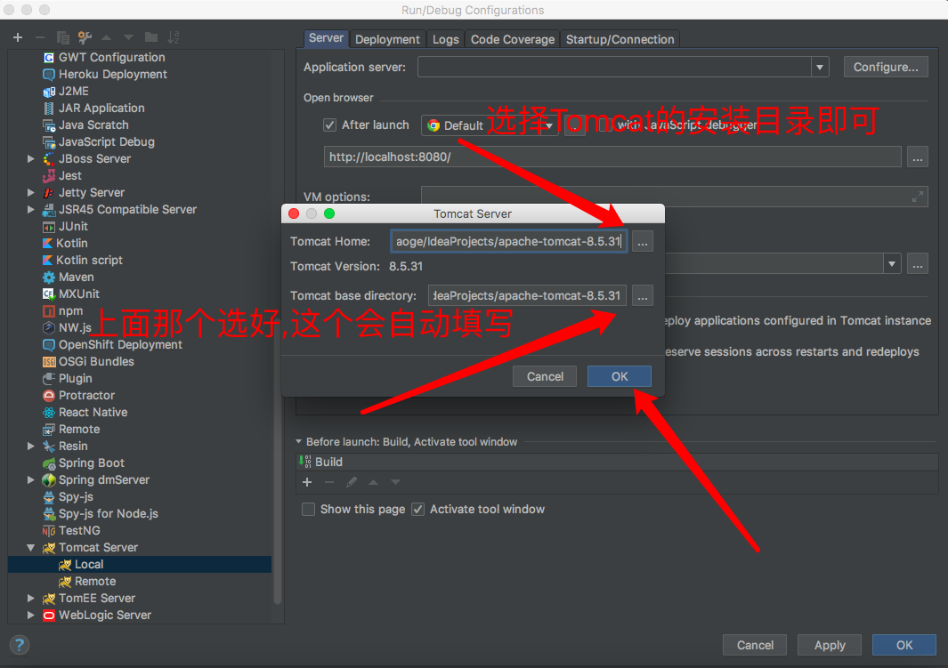Switch to the Deployment tab
Screen dimensions: 948x668
click(x=387, y=39)
